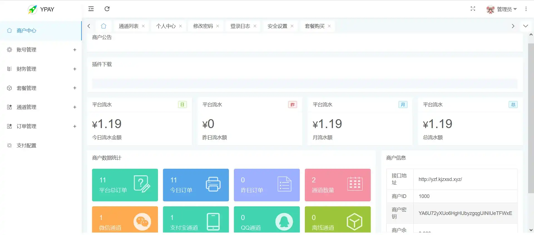Click the 财务管理 sidebar icon

coord(9,69)
